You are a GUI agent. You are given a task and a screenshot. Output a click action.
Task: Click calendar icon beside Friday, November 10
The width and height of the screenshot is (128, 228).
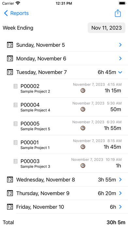click(x=10, y=207)
